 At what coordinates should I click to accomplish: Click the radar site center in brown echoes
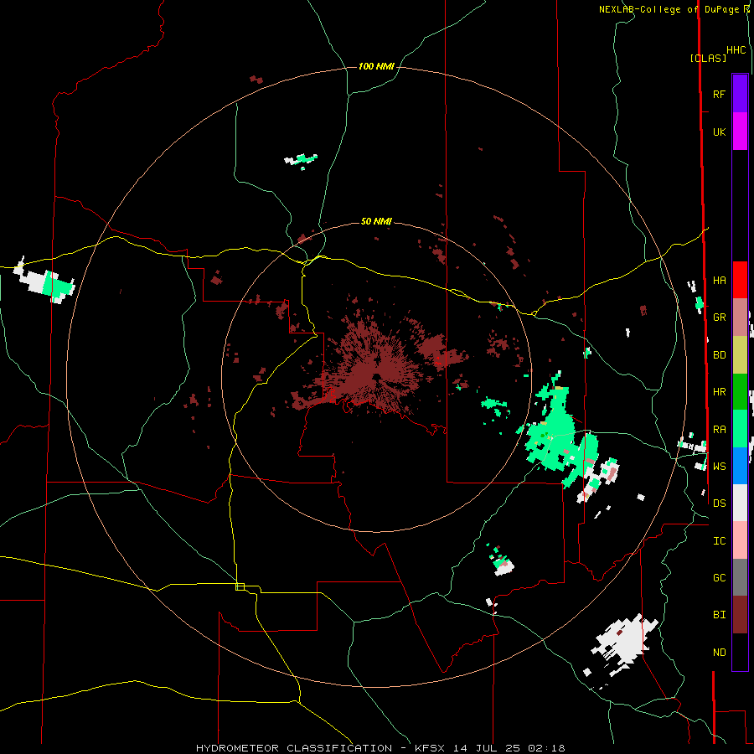375,376
